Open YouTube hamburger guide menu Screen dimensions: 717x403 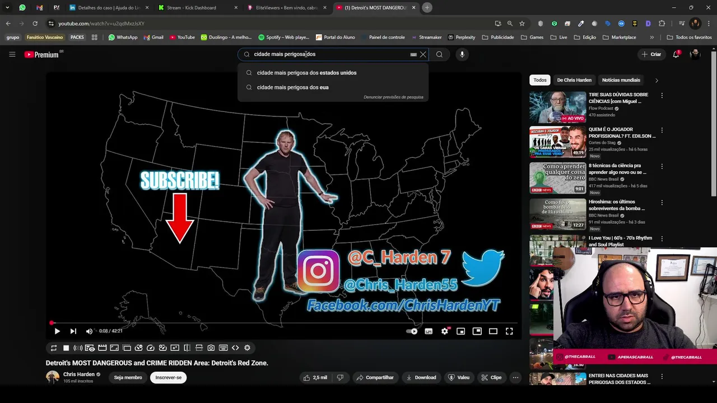pos(12,54)
